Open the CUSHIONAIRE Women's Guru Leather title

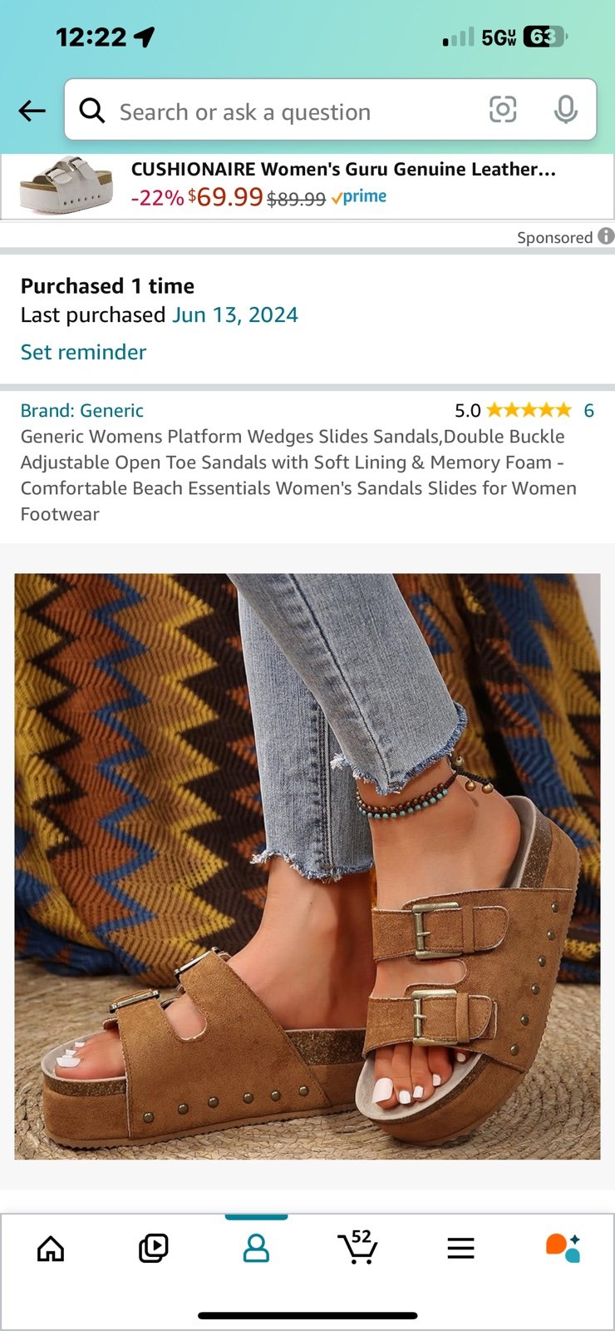[343, 169]
